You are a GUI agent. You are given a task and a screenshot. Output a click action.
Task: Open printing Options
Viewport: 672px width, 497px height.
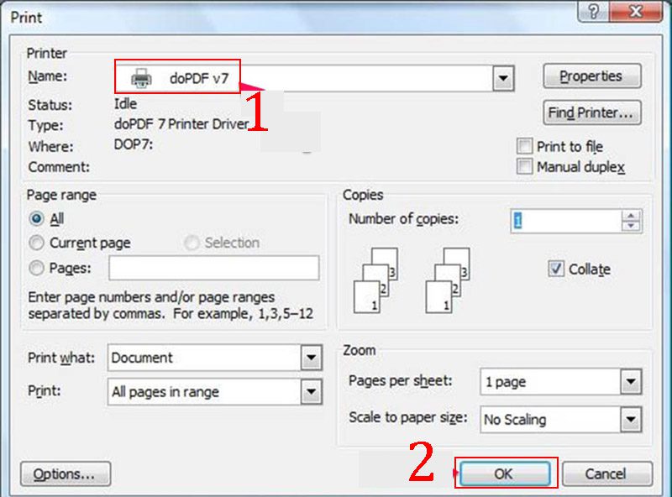[64, 473]
